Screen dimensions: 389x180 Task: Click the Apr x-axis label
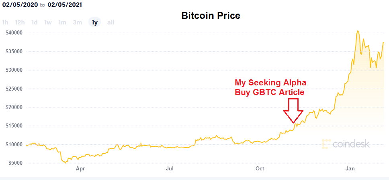[80, 169]
